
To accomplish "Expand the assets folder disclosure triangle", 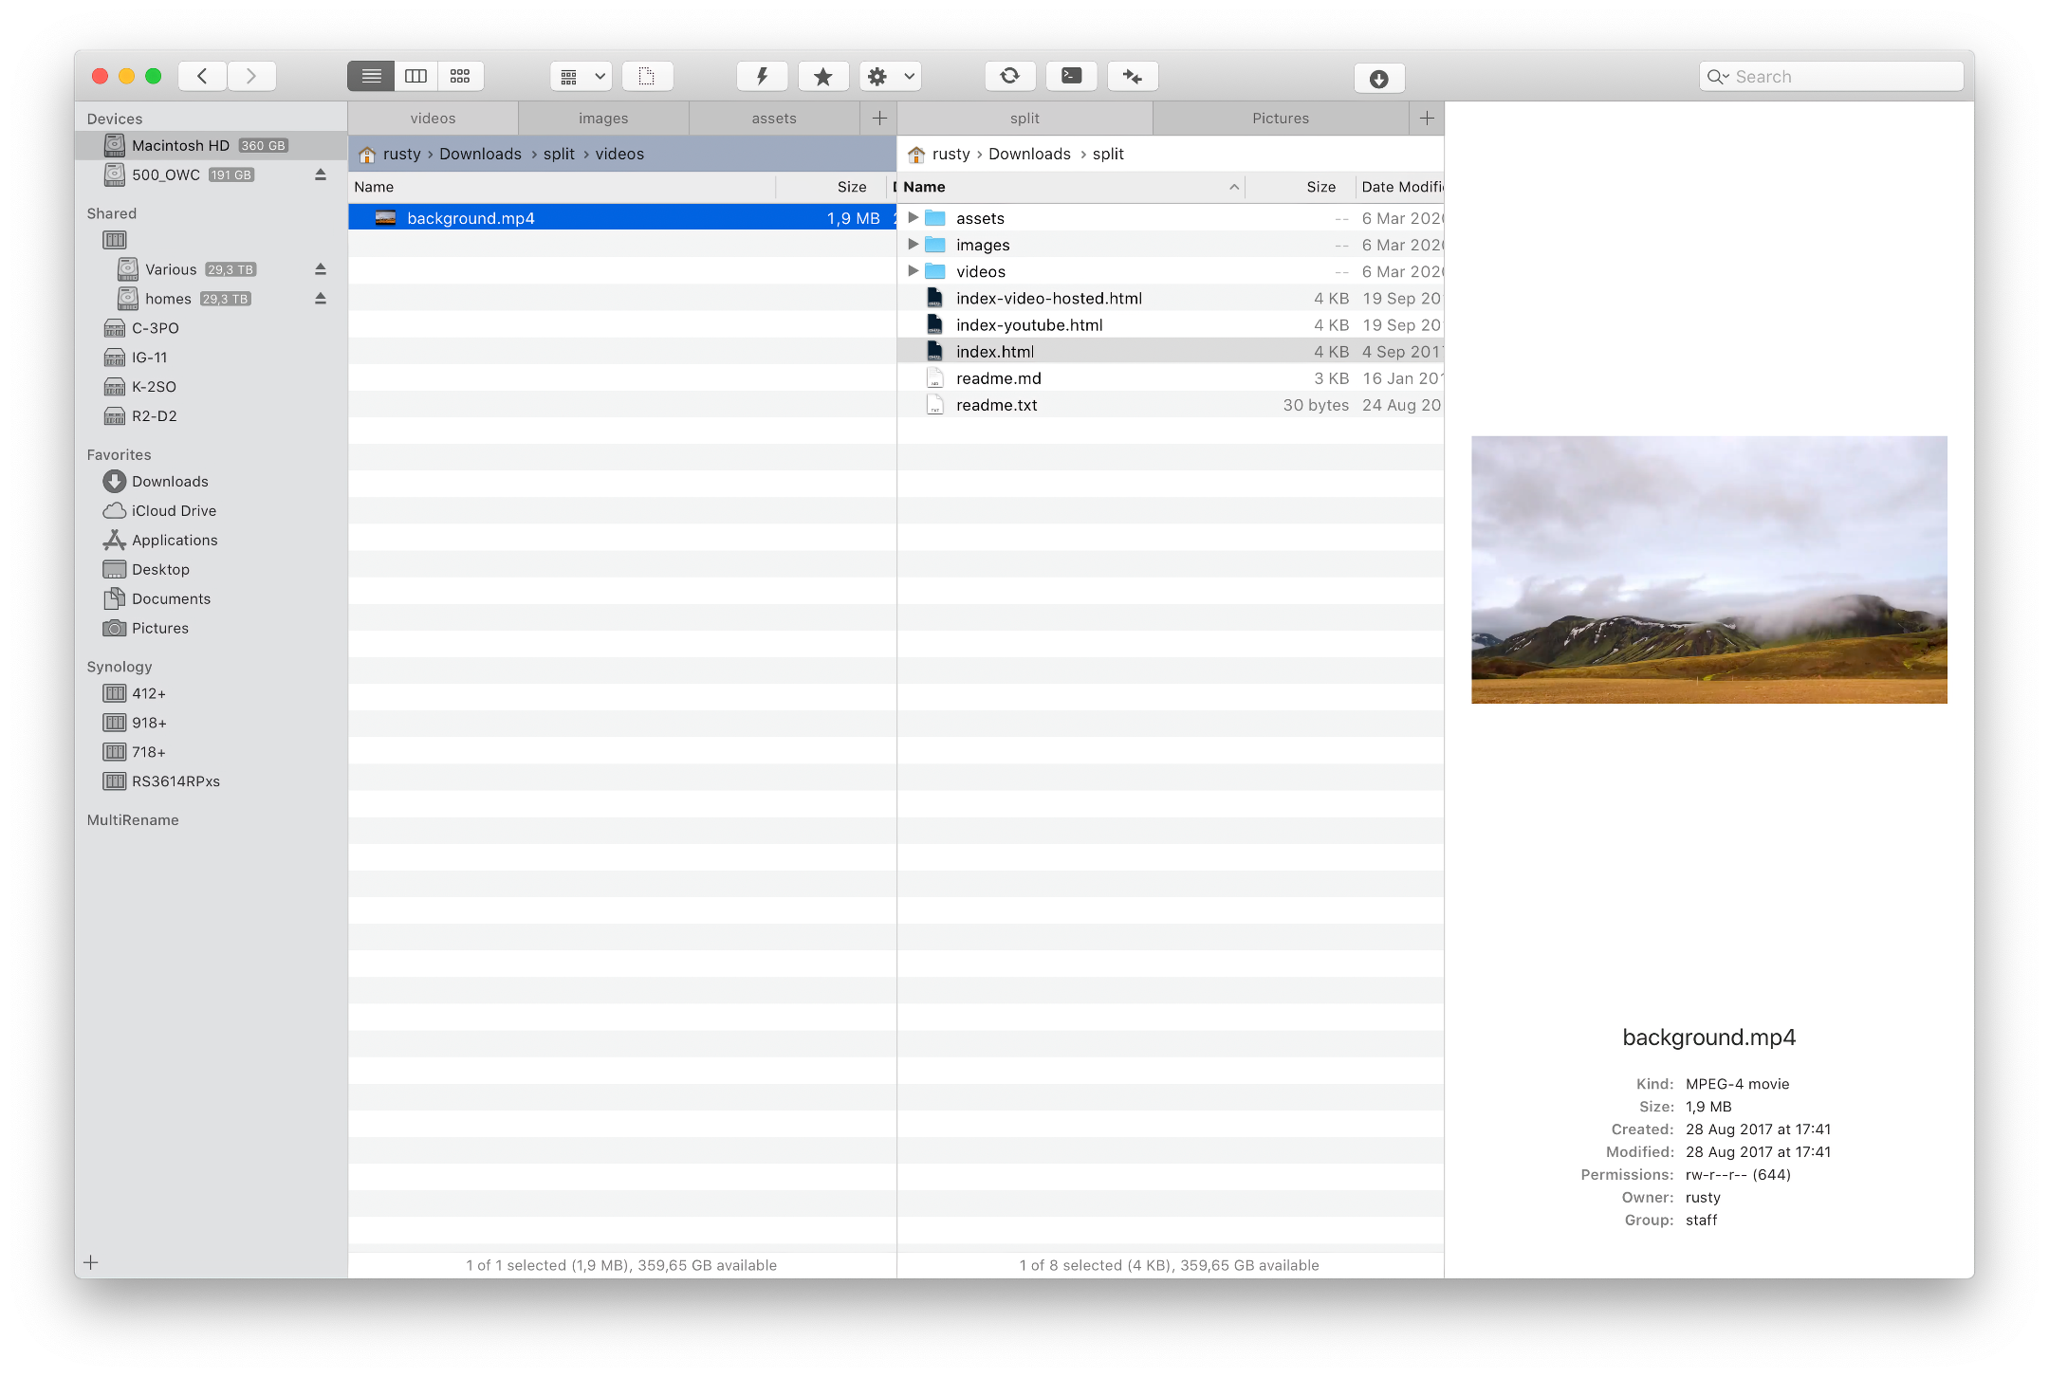I will pos(913,218).
